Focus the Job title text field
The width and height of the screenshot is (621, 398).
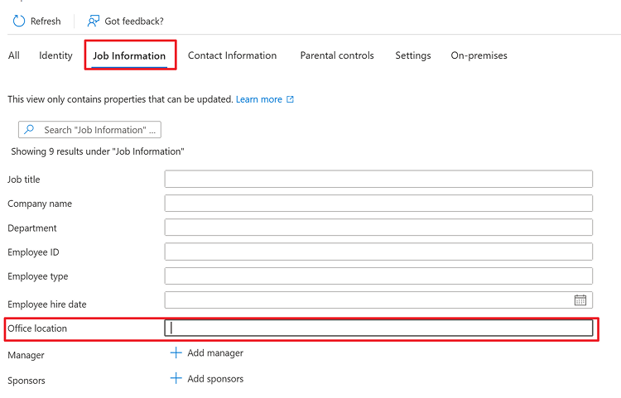(x=378, y=179)
